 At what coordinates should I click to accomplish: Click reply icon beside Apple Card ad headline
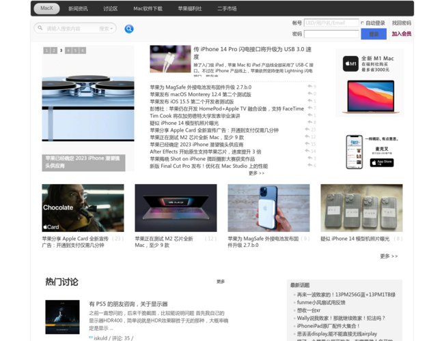(x=307, y=129)
